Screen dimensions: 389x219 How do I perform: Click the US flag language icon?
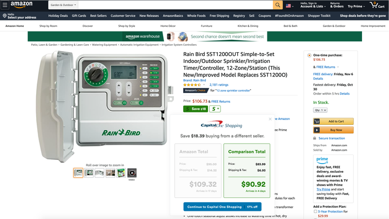[x=289, y=5]
